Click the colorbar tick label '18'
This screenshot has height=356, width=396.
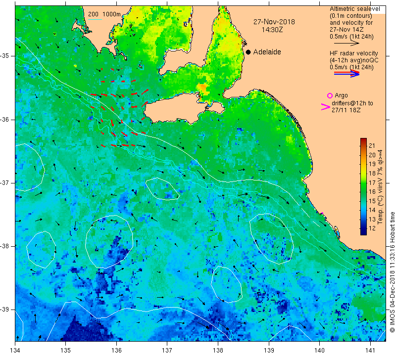click(372, 174)
